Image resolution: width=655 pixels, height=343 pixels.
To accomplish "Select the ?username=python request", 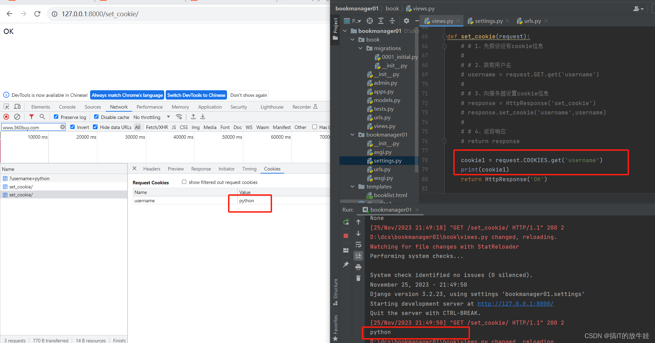I will pos(29,178).
